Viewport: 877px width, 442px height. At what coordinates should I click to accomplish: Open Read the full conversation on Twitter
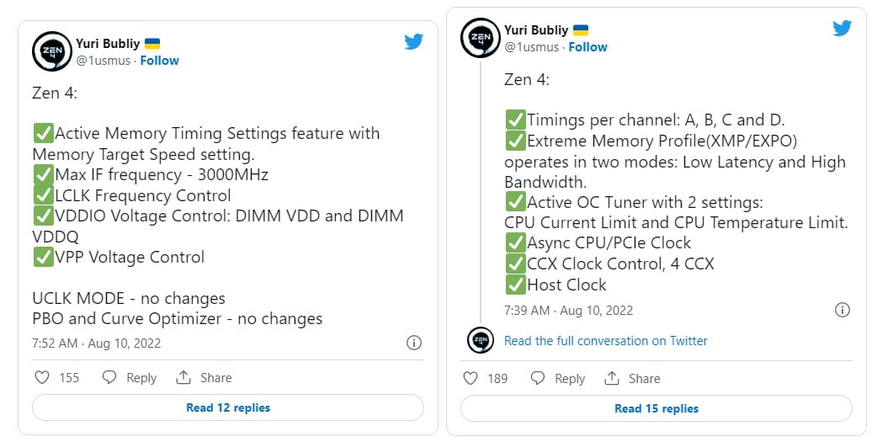[x=605, y=341]
